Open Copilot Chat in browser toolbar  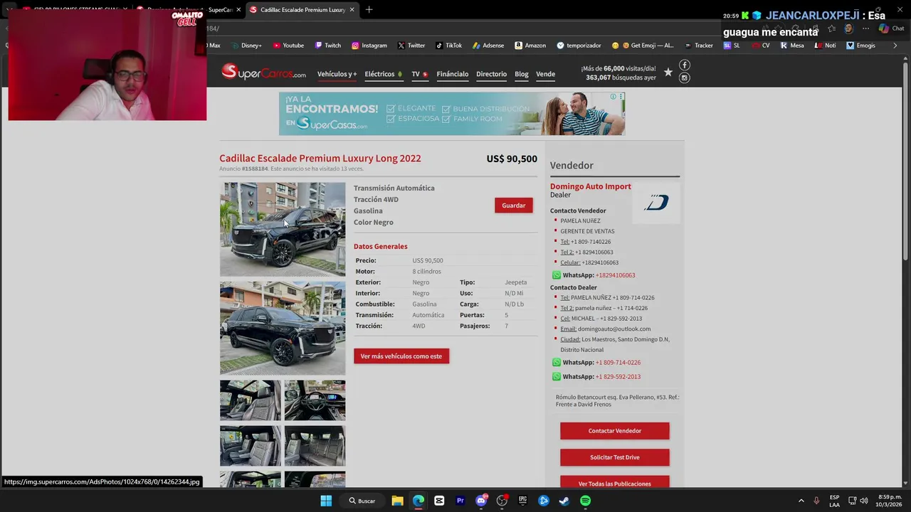point(891,28)
